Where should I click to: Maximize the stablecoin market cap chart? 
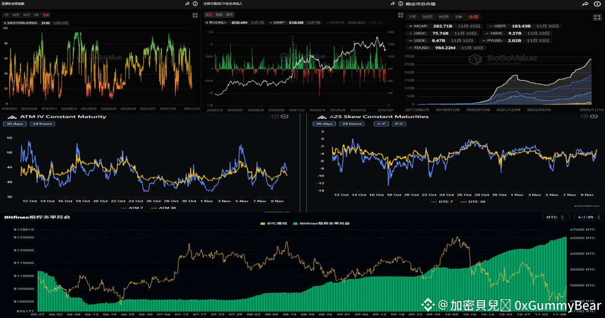click(x=597, y=17)
